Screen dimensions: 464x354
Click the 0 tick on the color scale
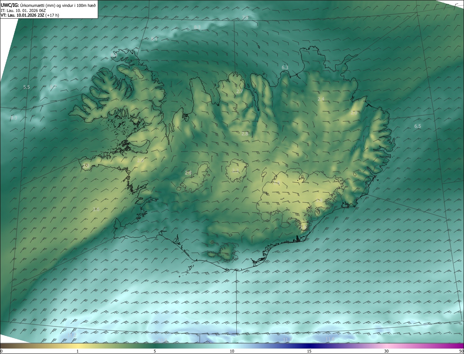tap(1, 351)
